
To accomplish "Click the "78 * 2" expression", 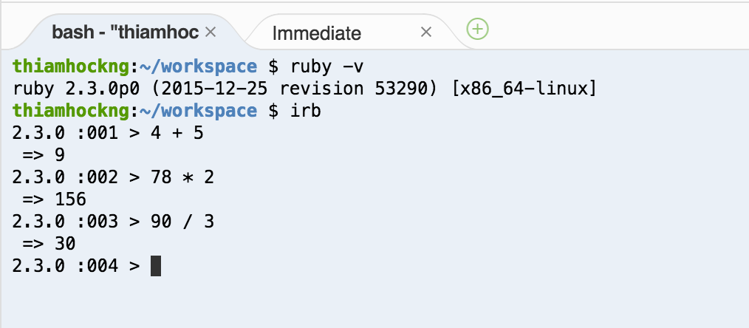I will coord(182,177).
